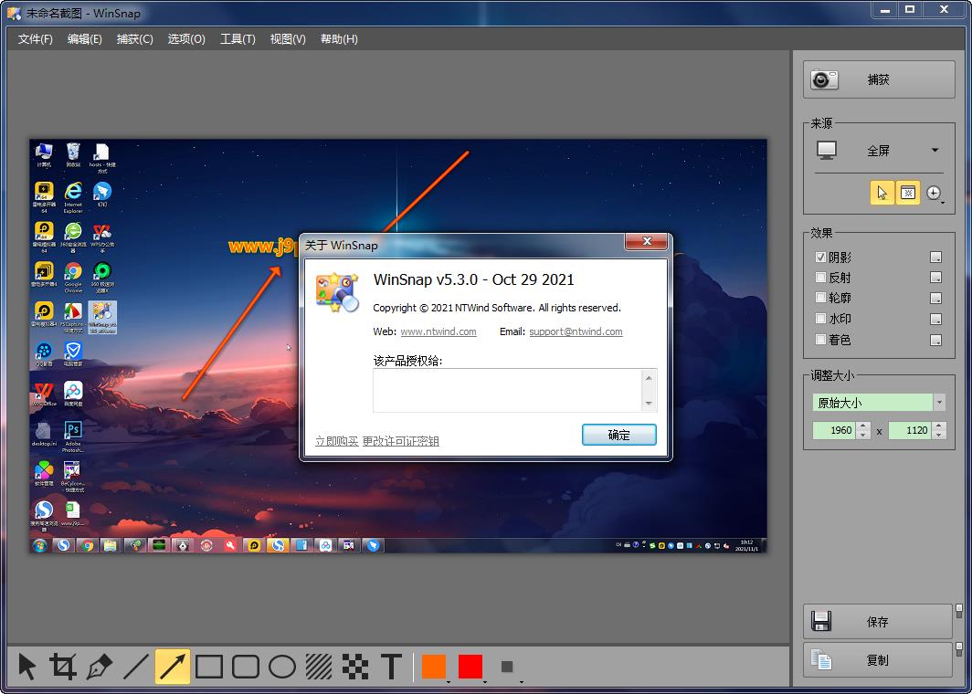Click the copy documents icon
The width and height of the screenshot is (972, 694).
[x=820, y=660]
